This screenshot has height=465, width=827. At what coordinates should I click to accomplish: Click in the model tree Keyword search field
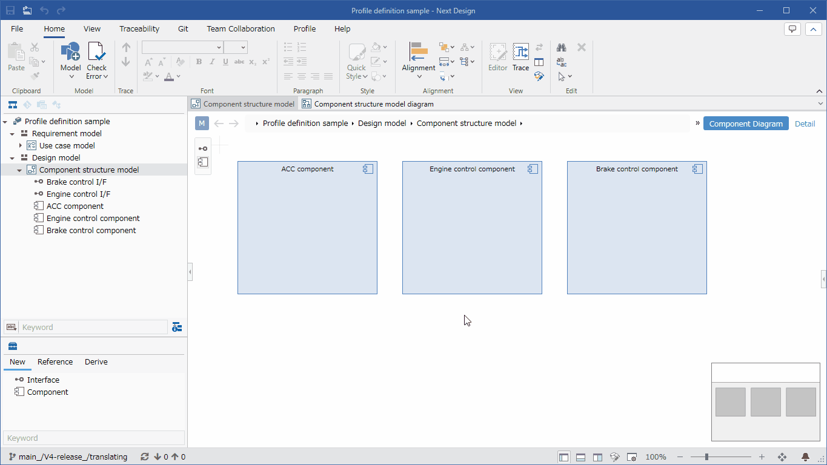coord(93,327)
